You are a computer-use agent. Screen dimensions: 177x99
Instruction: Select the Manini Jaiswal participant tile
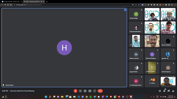(136, 54)
